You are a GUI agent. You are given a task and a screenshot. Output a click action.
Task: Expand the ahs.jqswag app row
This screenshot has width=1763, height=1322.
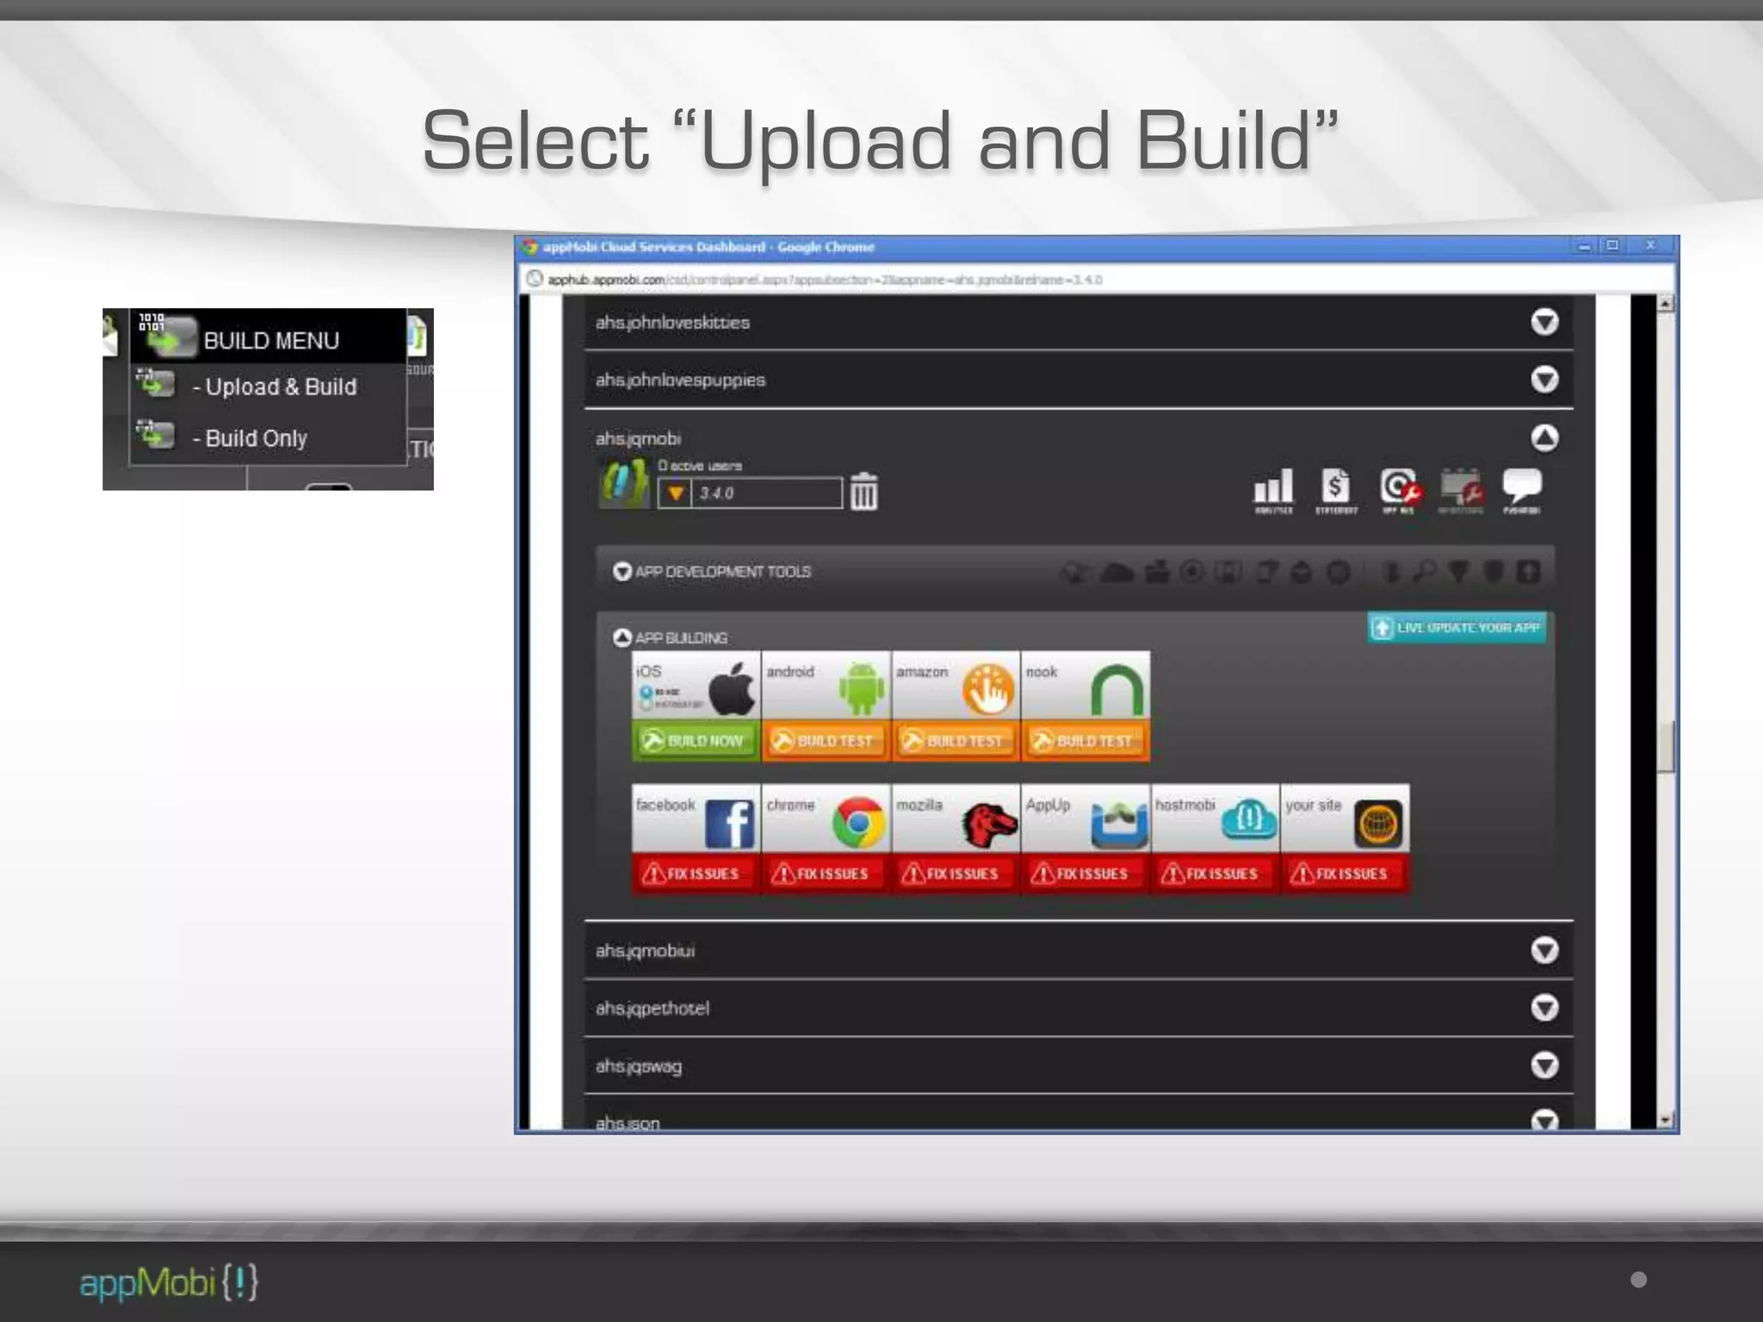pyautogui.click(x=1544, y=1066)
